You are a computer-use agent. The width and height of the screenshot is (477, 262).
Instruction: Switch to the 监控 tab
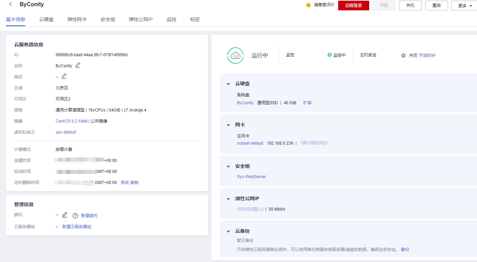[171, 19]
